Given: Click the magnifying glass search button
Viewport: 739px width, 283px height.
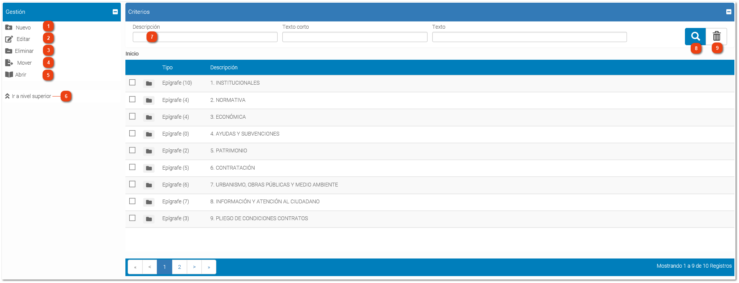Looking at the screenshot, I should coord(695,36).
